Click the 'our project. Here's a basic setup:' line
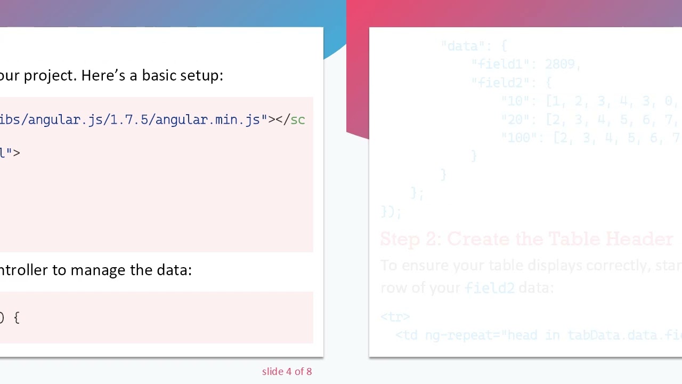 111,75
